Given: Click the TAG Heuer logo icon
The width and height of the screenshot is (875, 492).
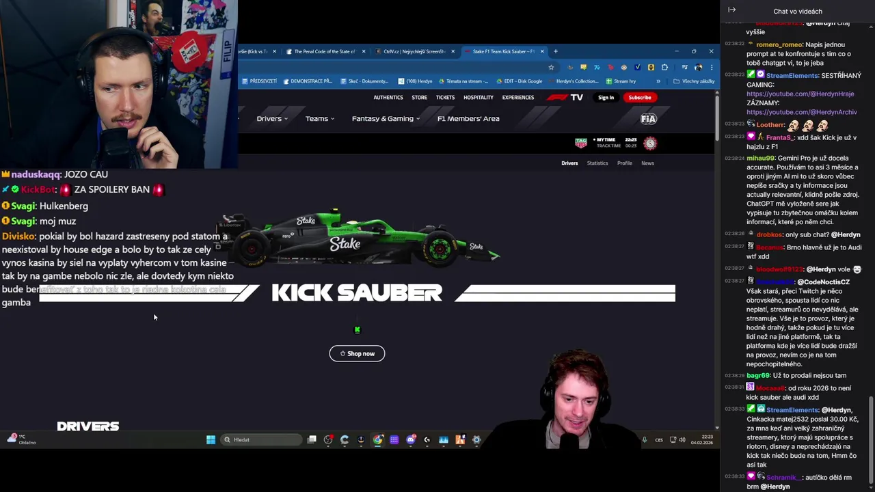Looking at the screenshot, I should tap(581, 143).
